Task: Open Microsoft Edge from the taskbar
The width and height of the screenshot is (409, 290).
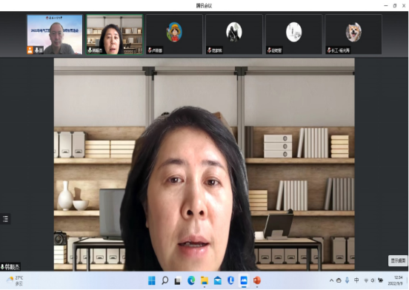Action: click(191, 280)
